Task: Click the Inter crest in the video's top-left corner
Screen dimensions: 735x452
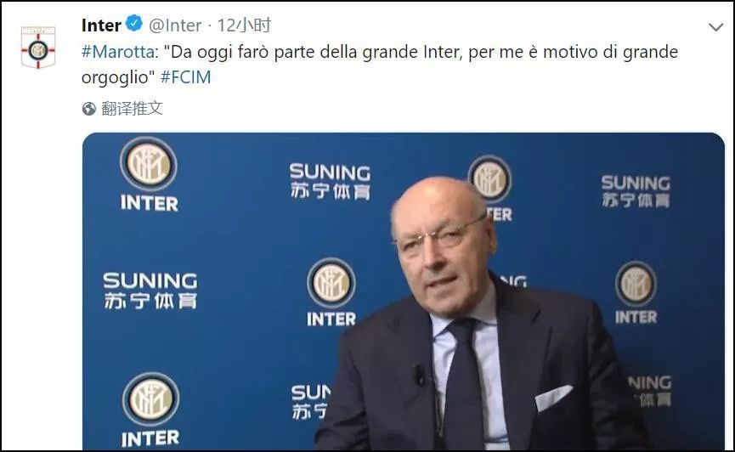Action: [x=149, y=165]
